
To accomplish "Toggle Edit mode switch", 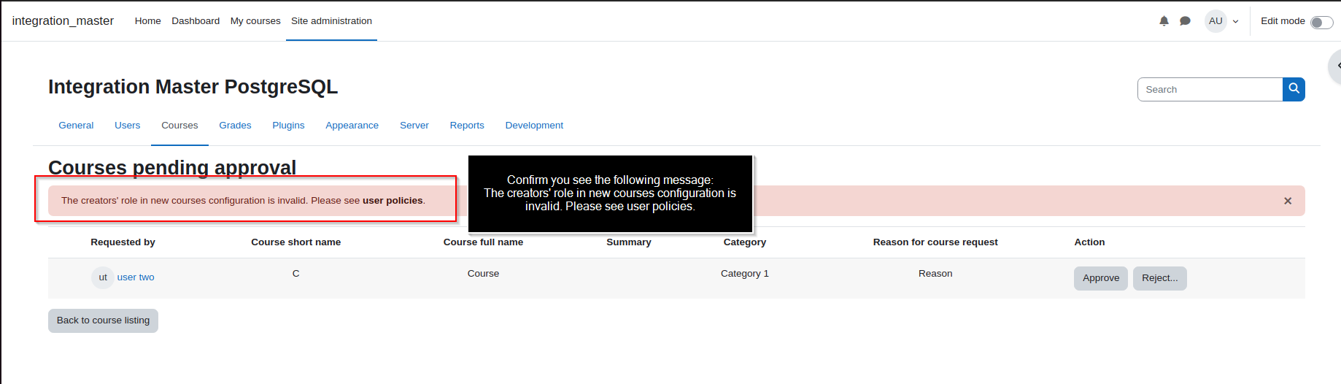I will [1321, 22].
